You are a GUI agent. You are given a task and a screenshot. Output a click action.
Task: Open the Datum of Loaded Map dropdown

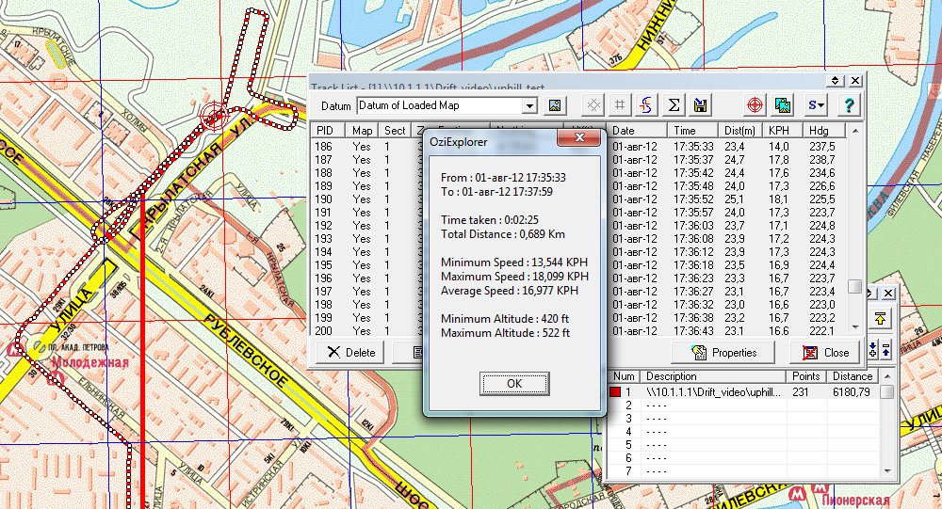528,105
